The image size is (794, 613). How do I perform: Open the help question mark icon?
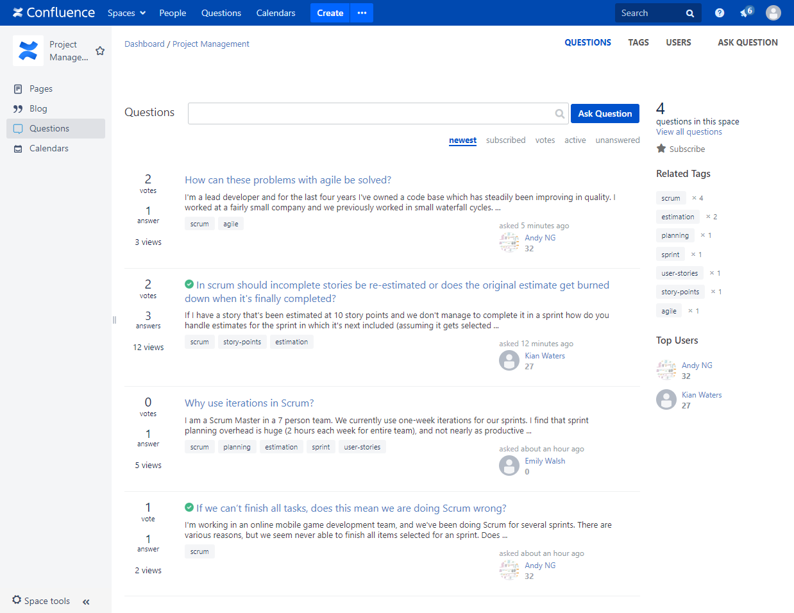(719, 12)
